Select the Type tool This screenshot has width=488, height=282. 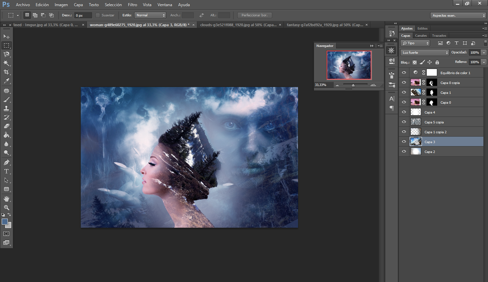(x=7, y=171)
